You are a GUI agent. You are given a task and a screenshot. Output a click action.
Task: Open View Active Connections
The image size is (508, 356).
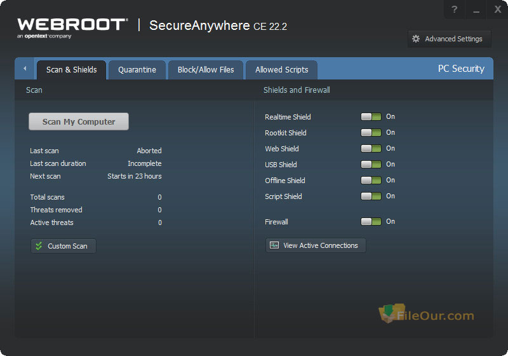tap(316, 245)
